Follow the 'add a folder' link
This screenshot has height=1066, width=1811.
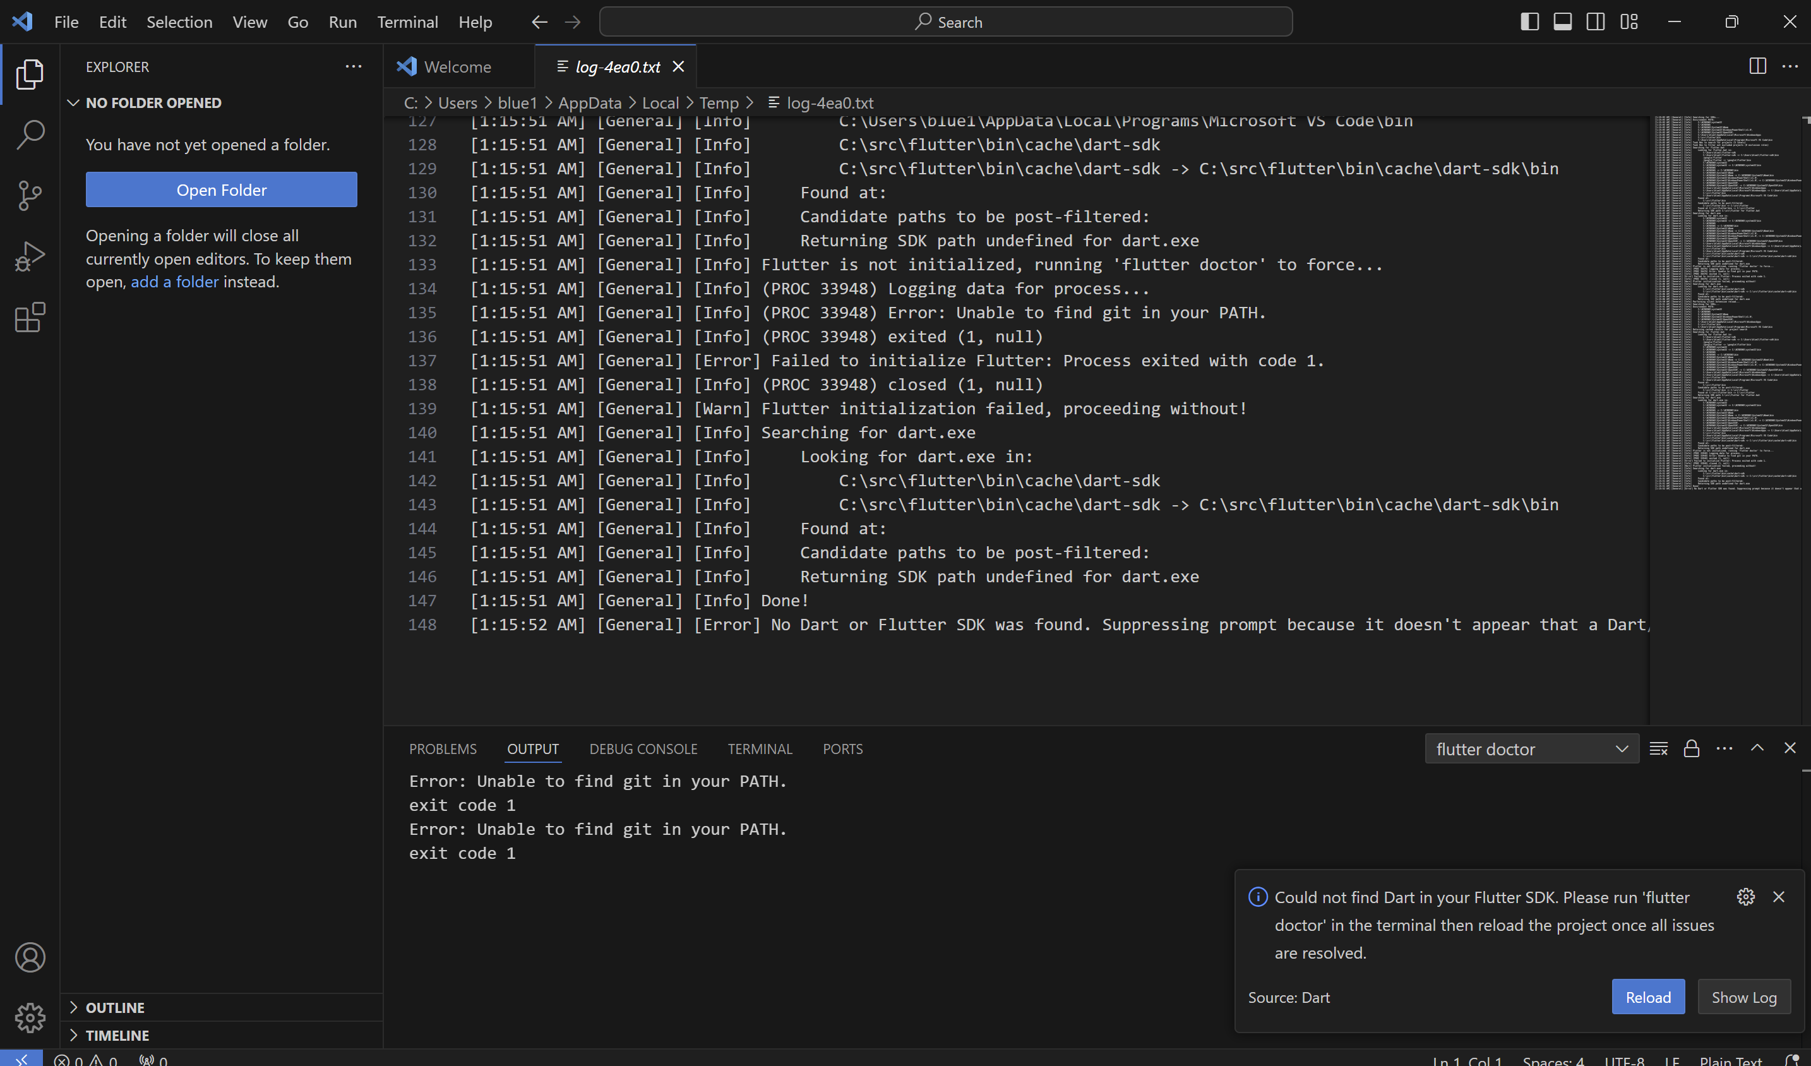pos(175,282)
